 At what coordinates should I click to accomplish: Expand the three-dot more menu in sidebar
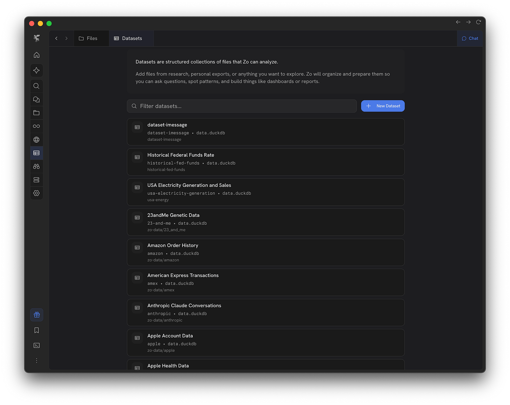tap(36, 360)
